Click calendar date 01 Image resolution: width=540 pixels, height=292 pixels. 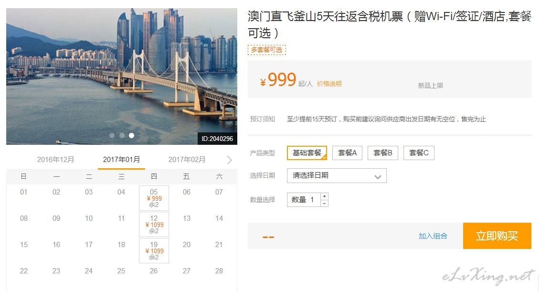(x=24, y=192)
